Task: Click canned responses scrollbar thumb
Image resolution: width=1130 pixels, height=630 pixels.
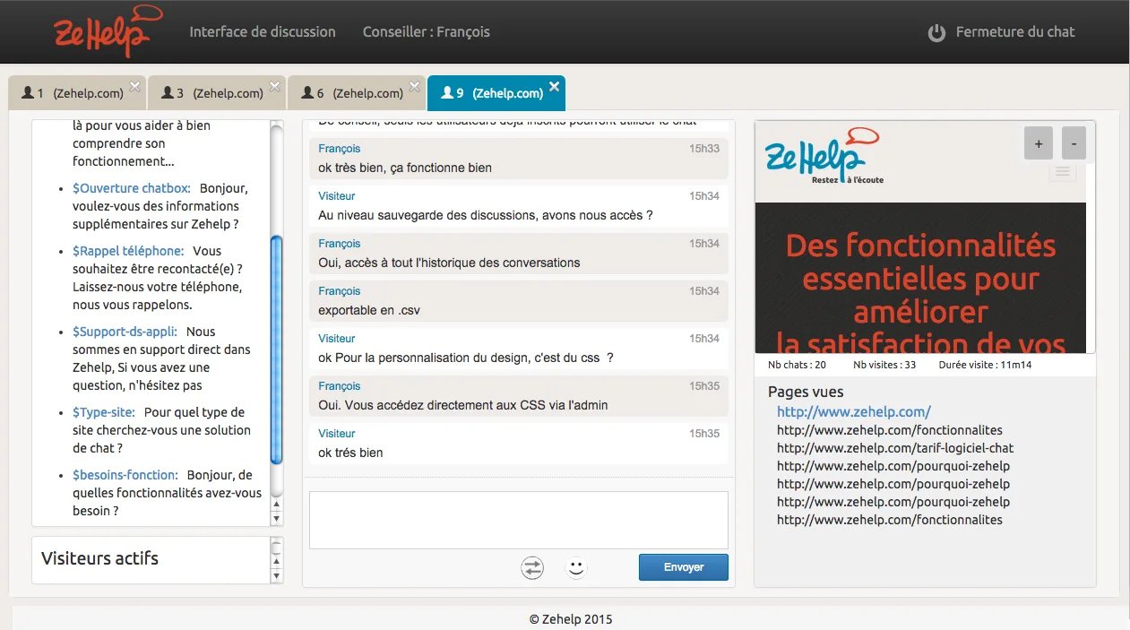Action: 276,350
